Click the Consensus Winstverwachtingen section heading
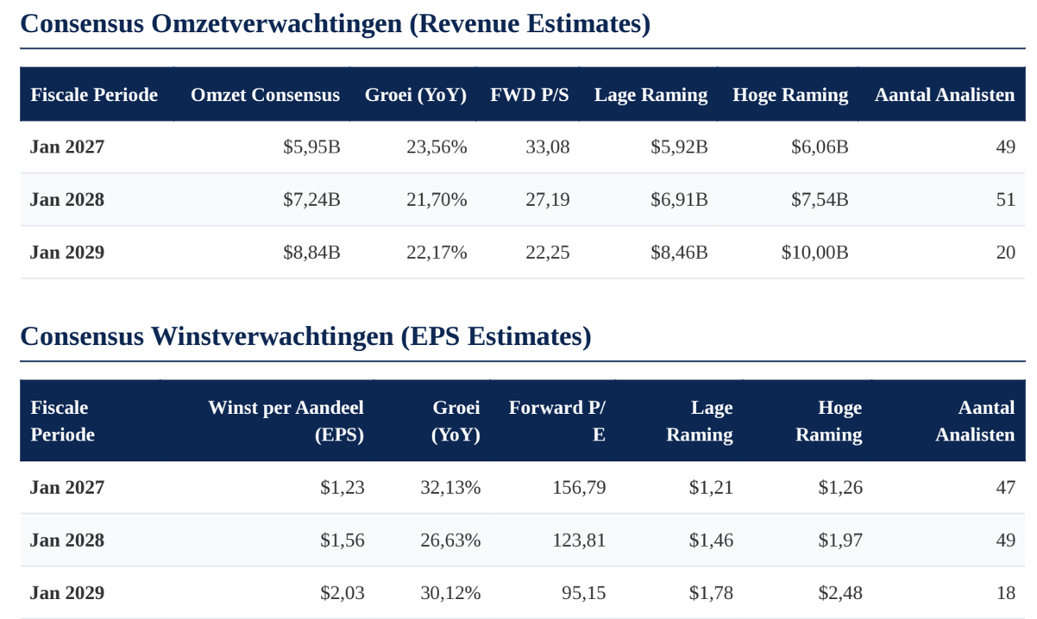 click(305, 336)
